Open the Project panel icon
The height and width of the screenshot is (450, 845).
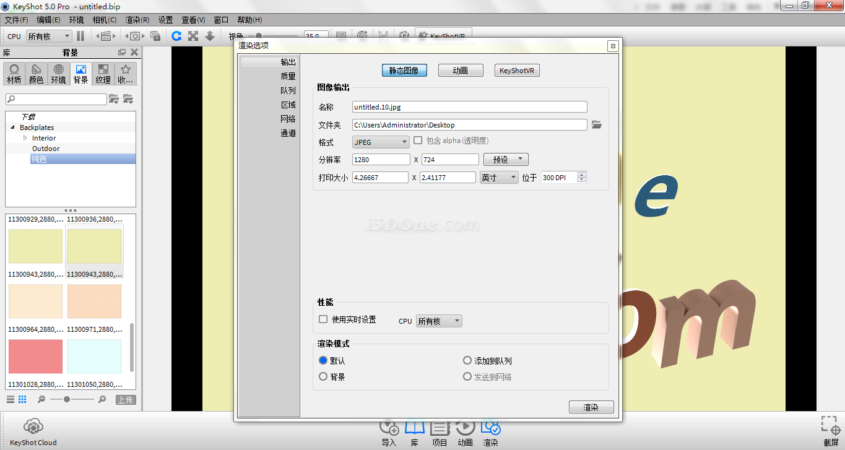(440, 428)
